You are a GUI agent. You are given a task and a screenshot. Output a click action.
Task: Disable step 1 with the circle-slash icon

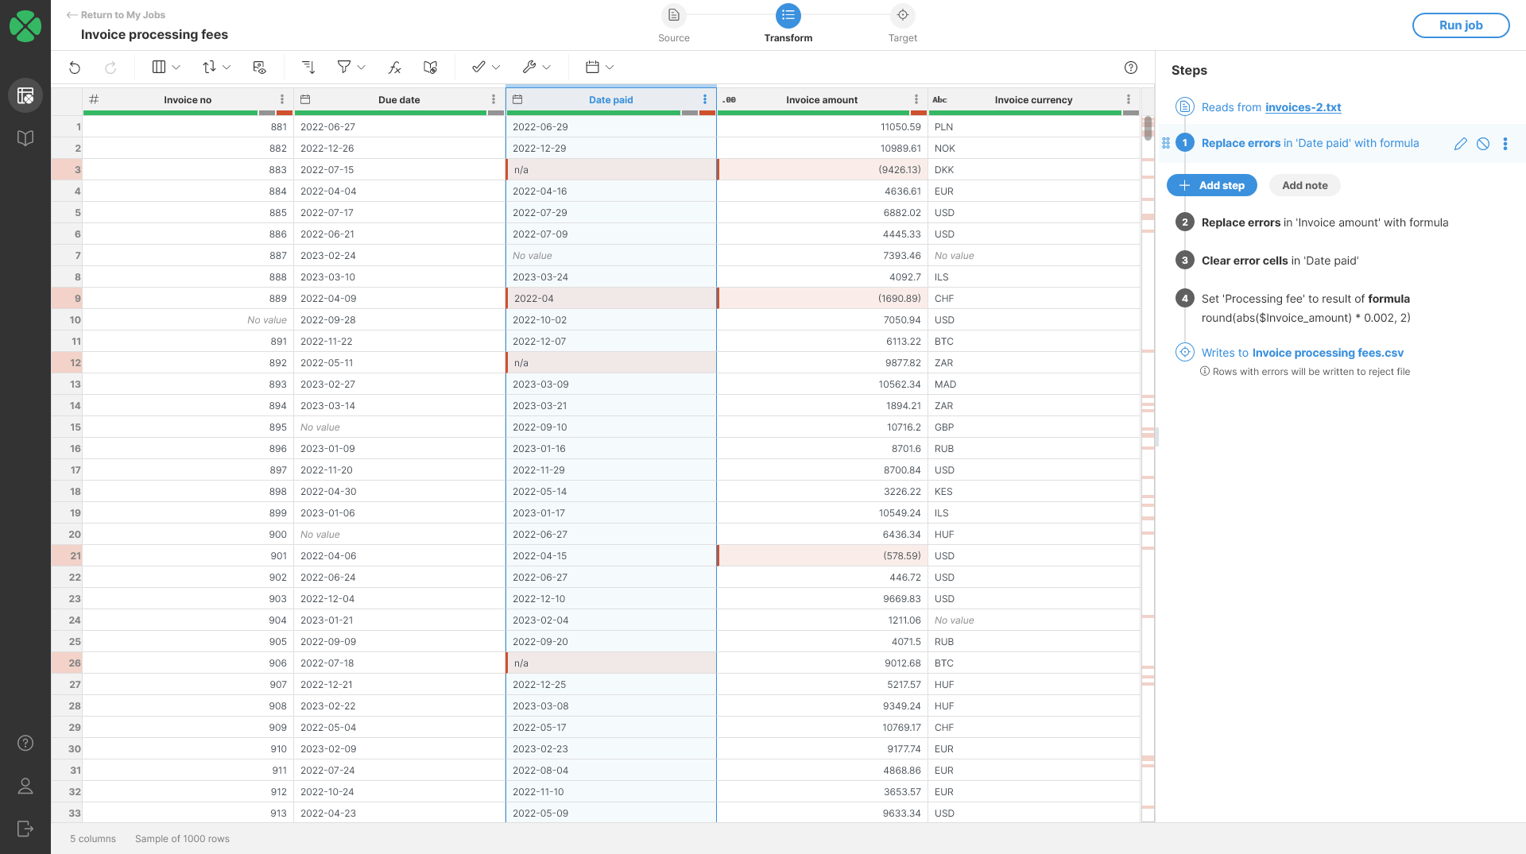coord(1483,144)
